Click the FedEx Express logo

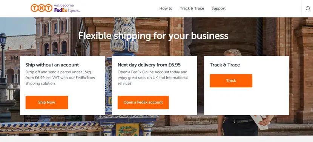[x=67, y=11]
